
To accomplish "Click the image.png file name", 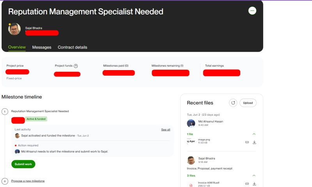I will [204, 139].
